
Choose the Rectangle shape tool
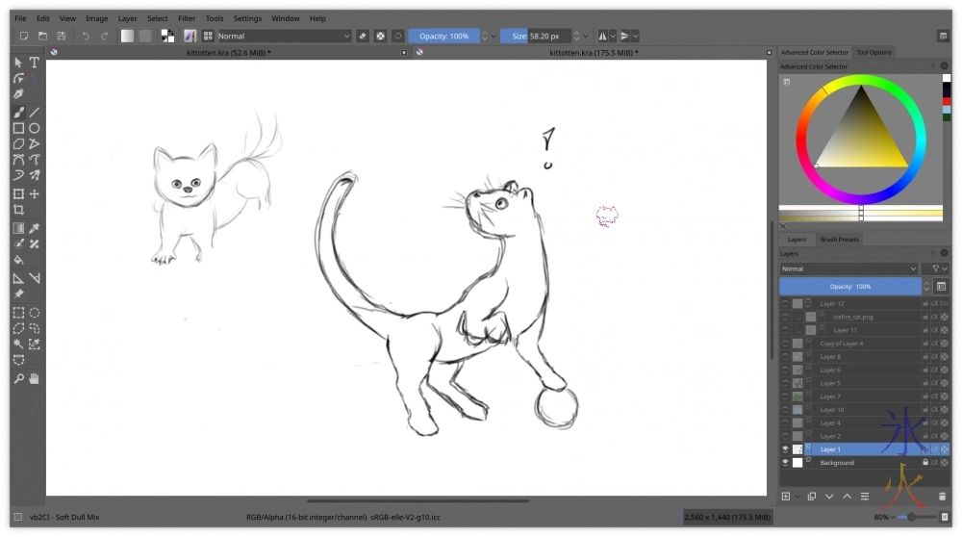pos(18,128)
